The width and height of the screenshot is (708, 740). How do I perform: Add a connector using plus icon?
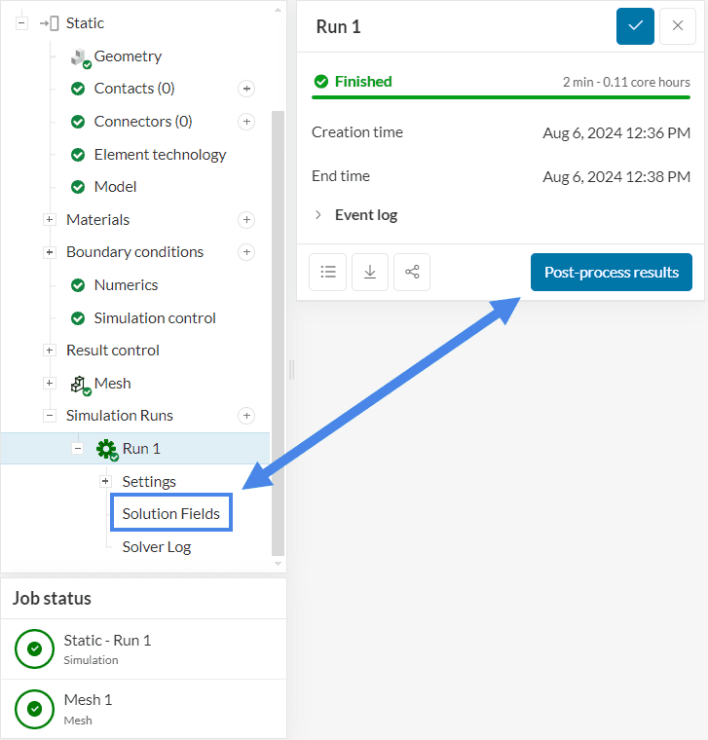tap(246, 122)
